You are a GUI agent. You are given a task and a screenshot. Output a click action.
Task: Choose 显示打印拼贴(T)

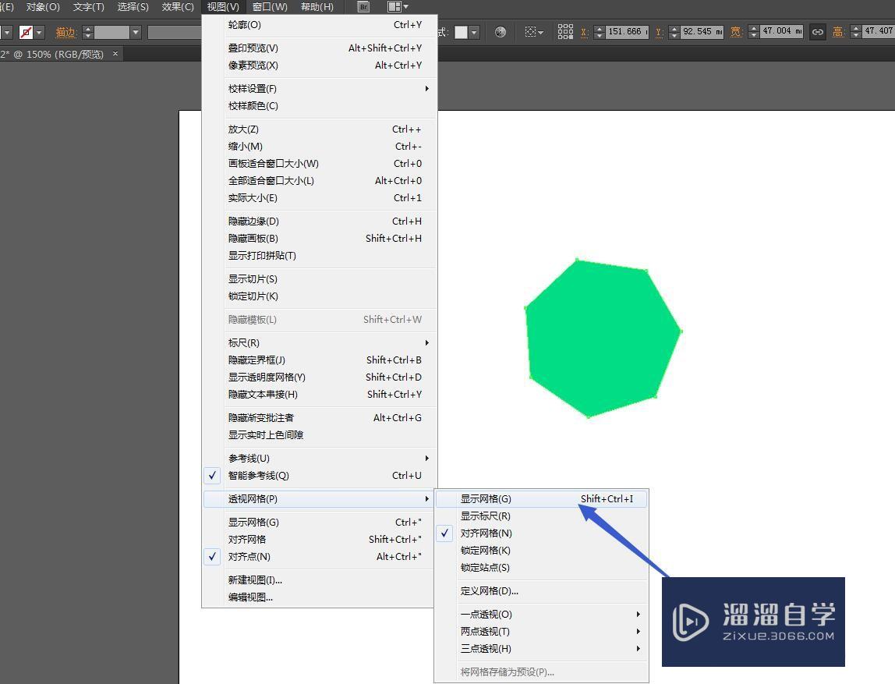[x=320, y=255]
